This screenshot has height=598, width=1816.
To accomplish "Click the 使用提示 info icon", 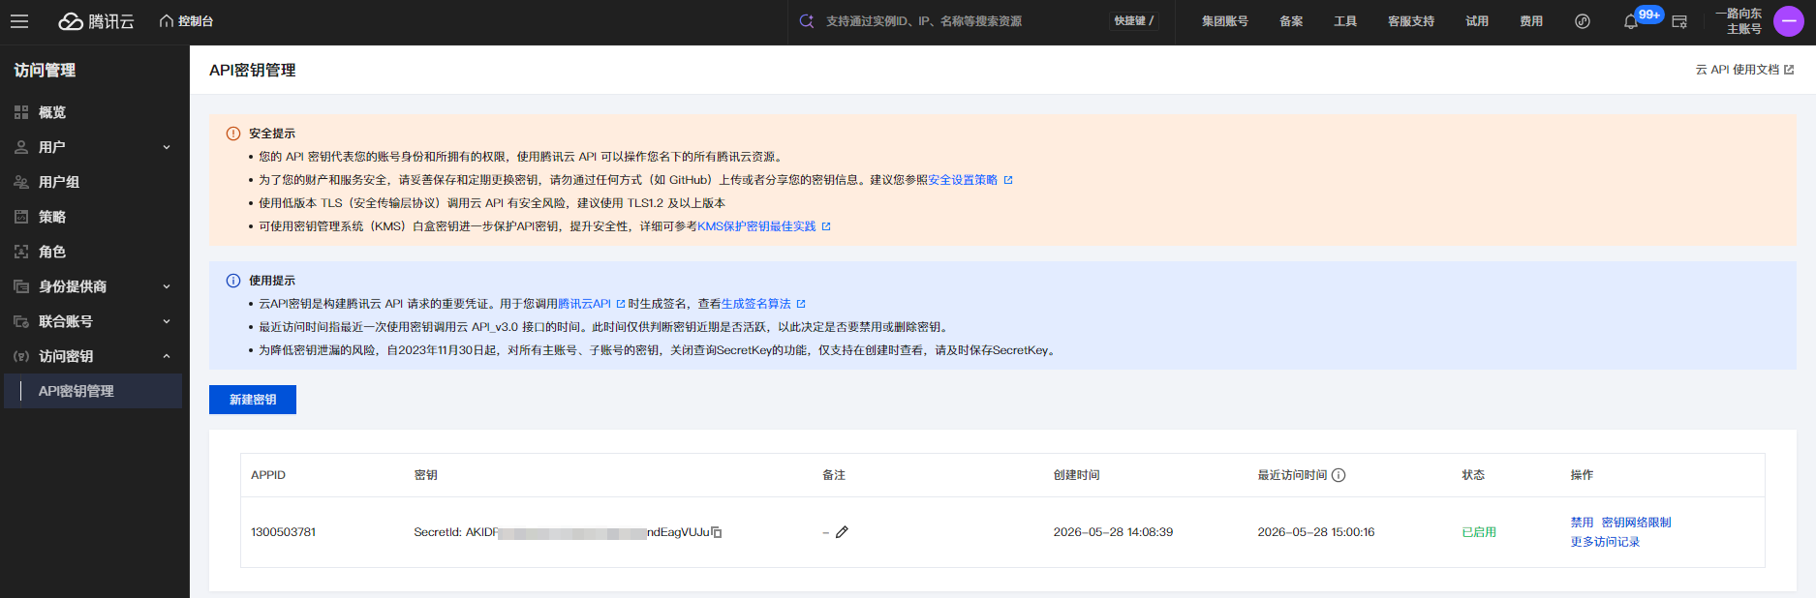I will [233, 281].
